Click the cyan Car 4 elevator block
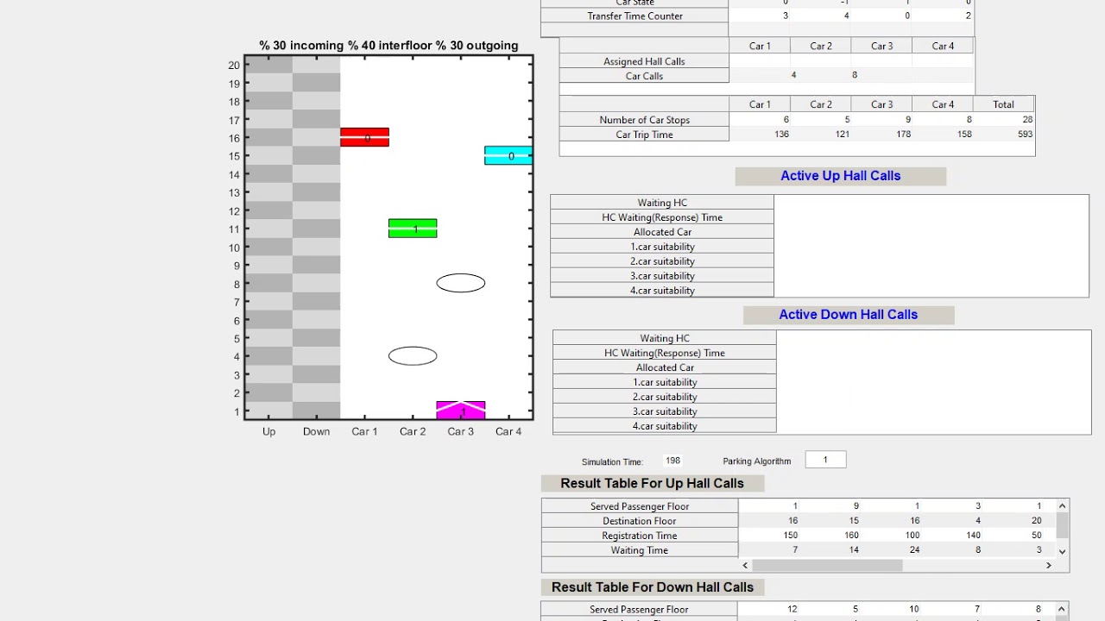1105x621 pixels. click(x=508, y=155)
